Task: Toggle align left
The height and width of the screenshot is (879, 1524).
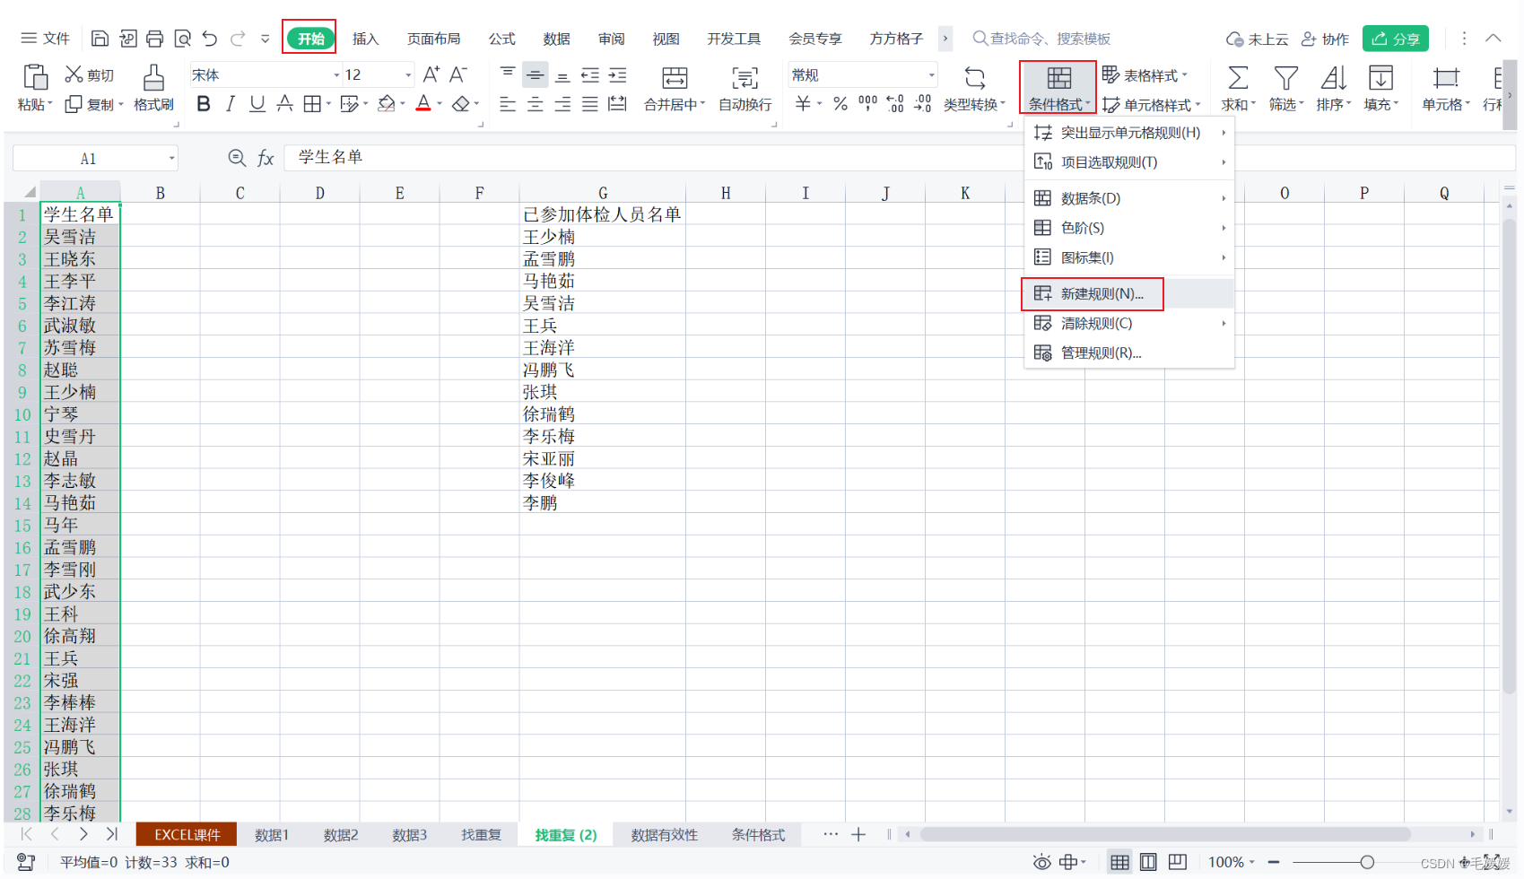Action: pos(508,104)
